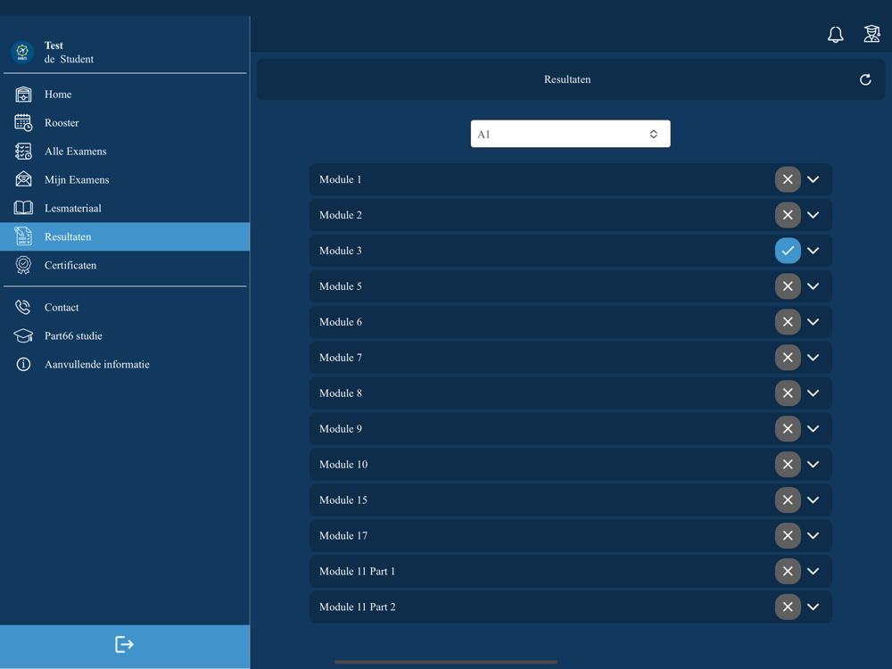
Task: Click the school logo avatar
Action: [22, 52]
